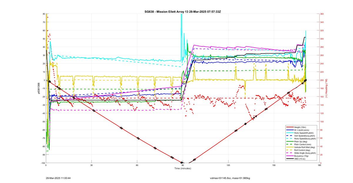Screen dimensions: 353x183
Task: Click the "Time (minutes)" axis label
Action: (183, 168)
